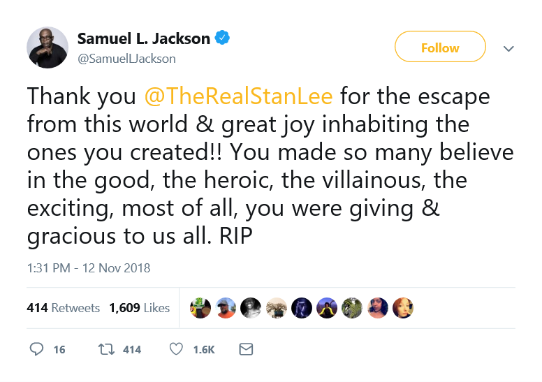The image size is (542, 382).
Task: Click the 16 replies count
Action: click(x=59, y=349)
